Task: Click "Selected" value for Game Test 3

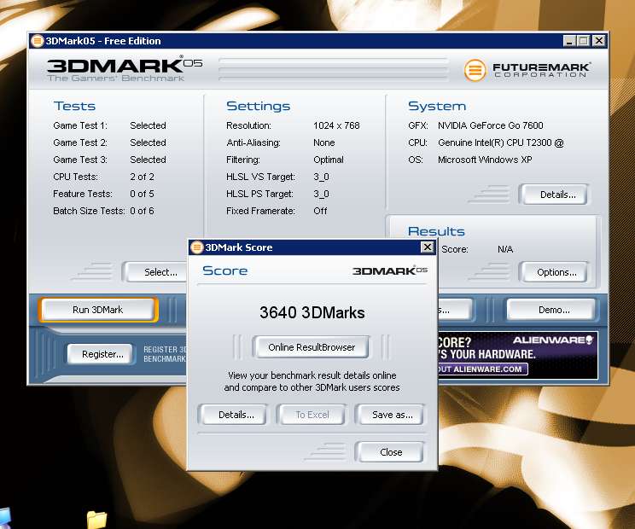Action: click(148, 160)
